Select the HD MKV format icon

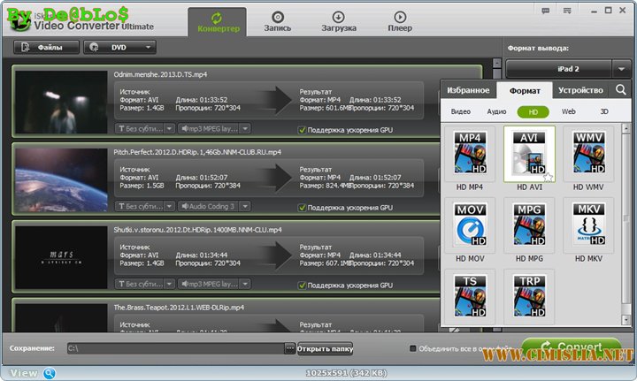587,225
